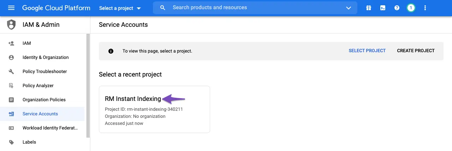This screenshot has height=151, width=452.
Task: Click the CREATE PROJECT button
Action: (416, 51)
